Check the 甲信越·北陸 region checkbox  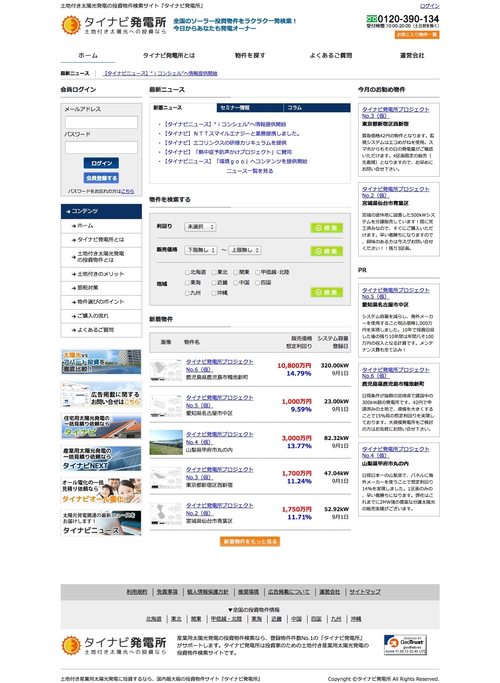pos(258,273)
